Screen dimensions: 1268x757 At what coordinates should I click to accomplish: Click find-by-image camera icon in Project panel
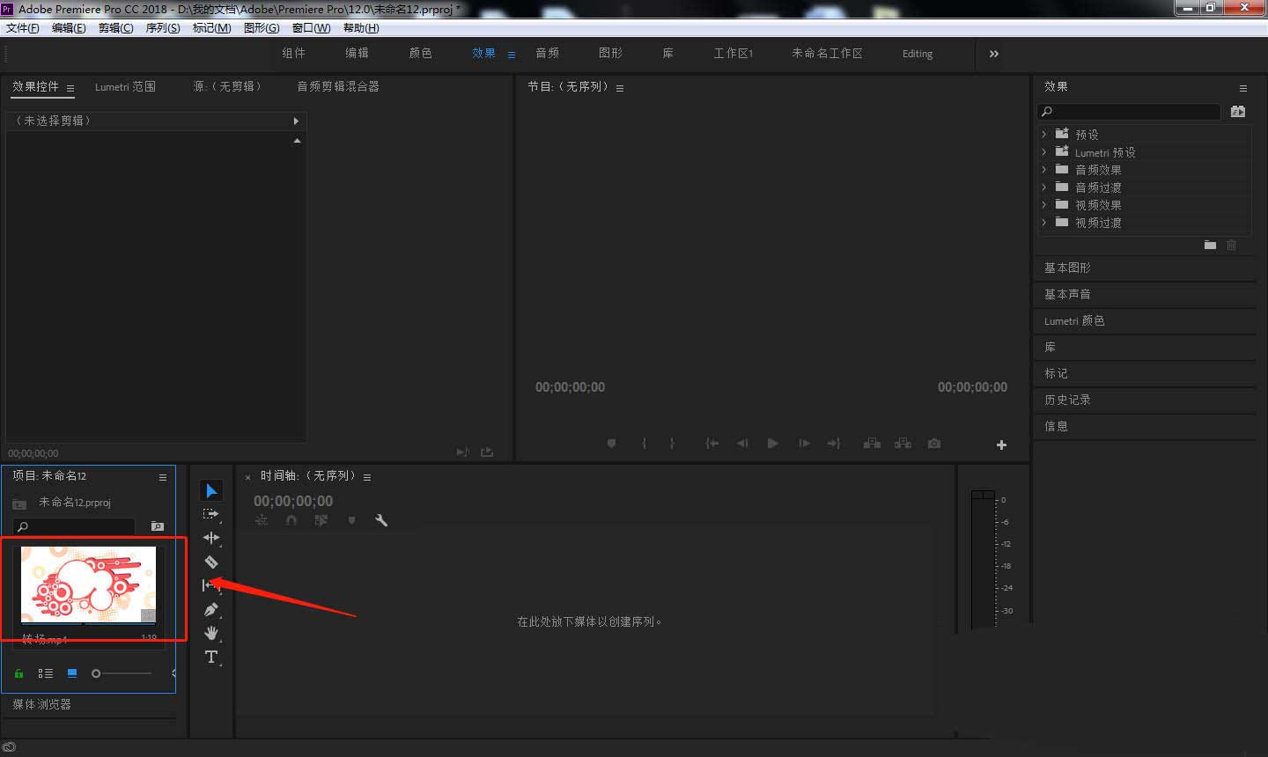pyautogui.click(x=158, y=526)
